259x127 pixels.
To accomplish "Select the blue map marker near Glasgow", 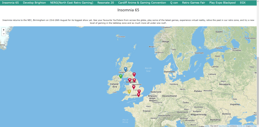I will pos(125,69).
